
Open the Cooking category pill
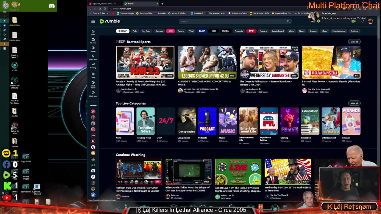coord(355,31)
